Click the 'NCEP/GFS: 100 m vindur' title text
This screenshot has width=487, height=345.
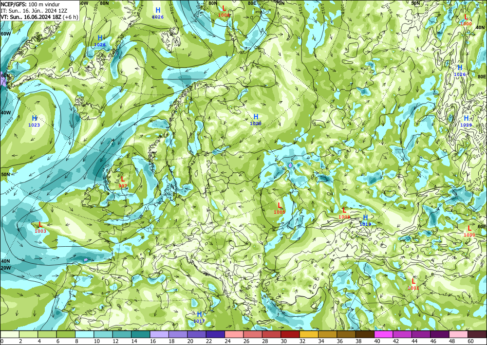pos(30,4)
